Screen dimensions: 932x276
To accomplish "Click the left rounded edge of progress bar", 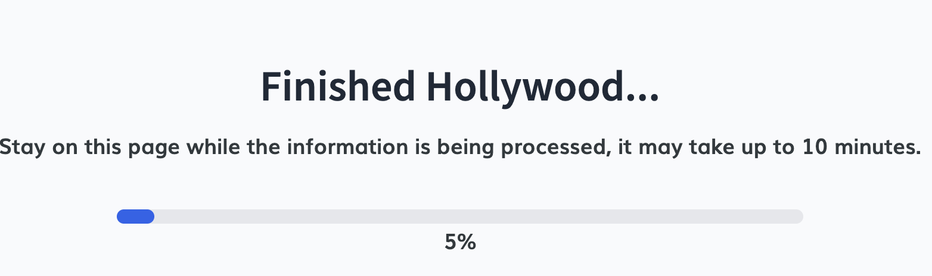I will click(x=121, y=217).
